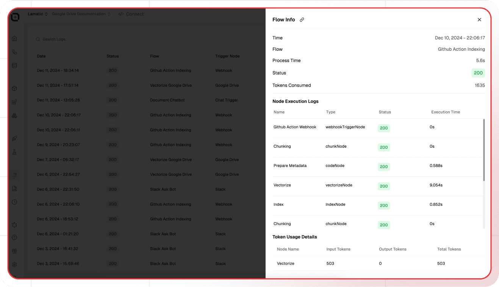
Task: Click the Github Action Indexing flow value in Flow Info
Action: [461, 49]
